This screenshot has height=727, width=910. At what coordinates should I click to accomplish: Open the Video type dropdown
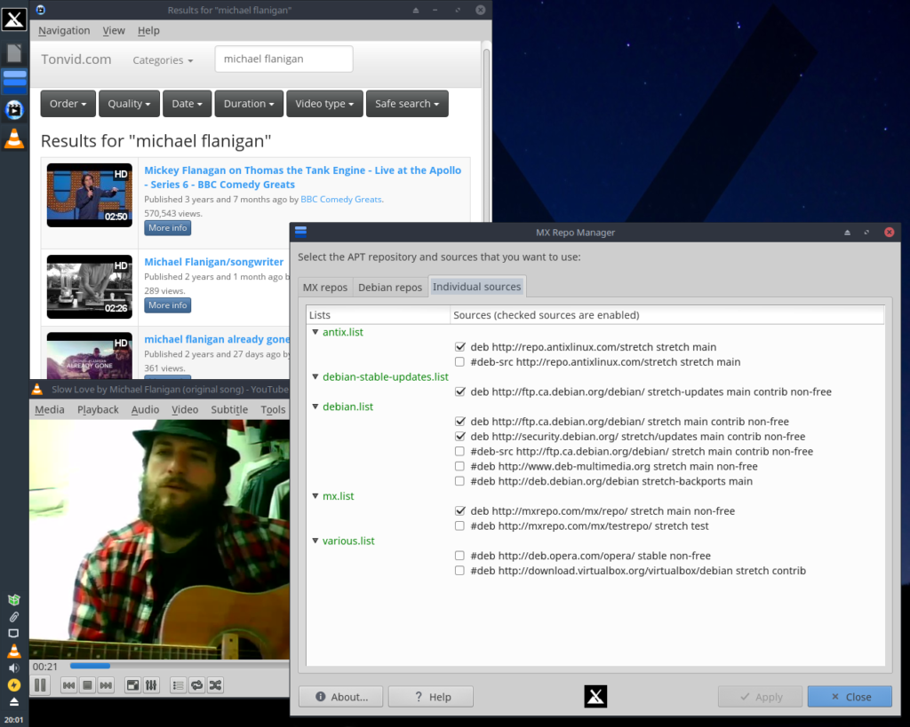tap(324, 104)
